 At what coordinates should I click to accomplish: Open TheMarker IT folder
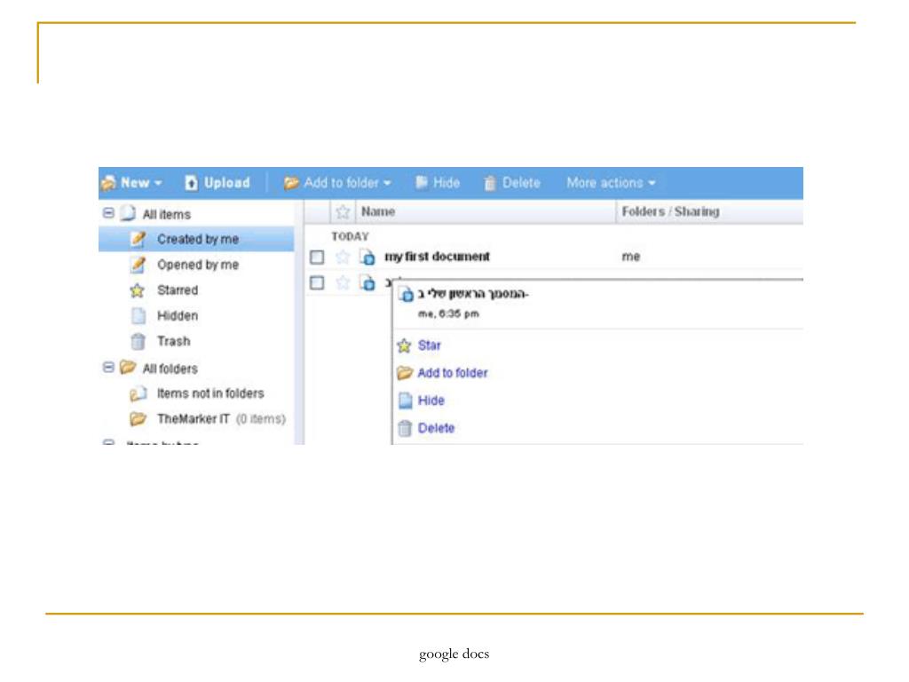pos(193,419)
